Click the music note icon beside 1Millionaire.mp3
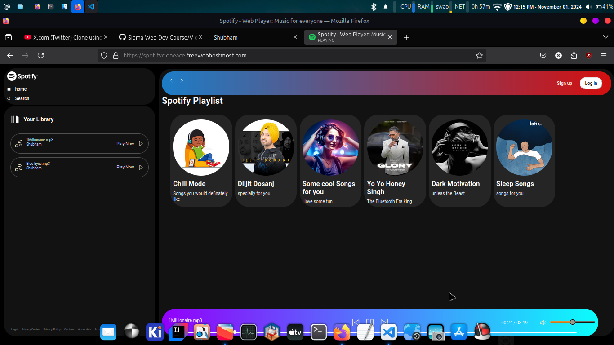614x345 pixels. (x=19, y=144)
